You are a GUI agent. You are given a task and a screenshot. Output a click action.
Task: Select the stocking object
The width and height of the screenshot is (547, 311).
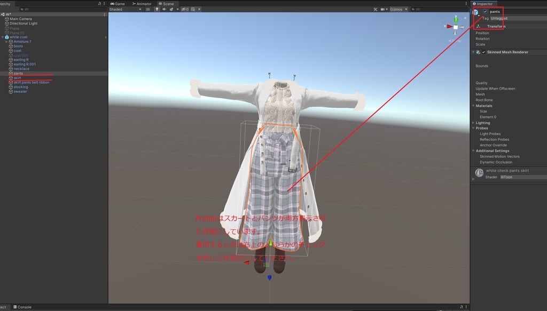21,87
